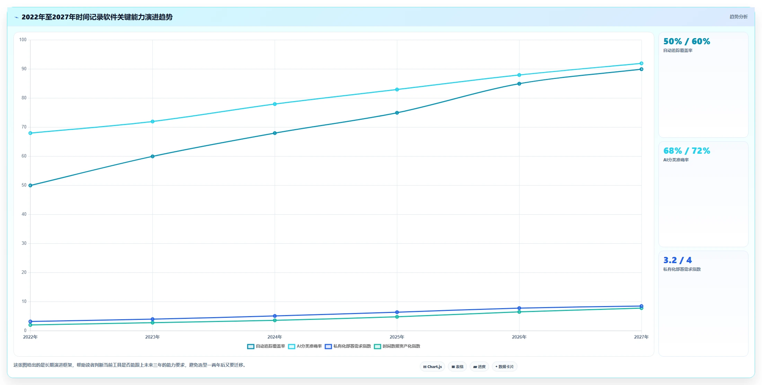The height and width of the screenshot is (385, 762).
Task: Click the 进度 tag pill
Action: (x=479, y=367)
